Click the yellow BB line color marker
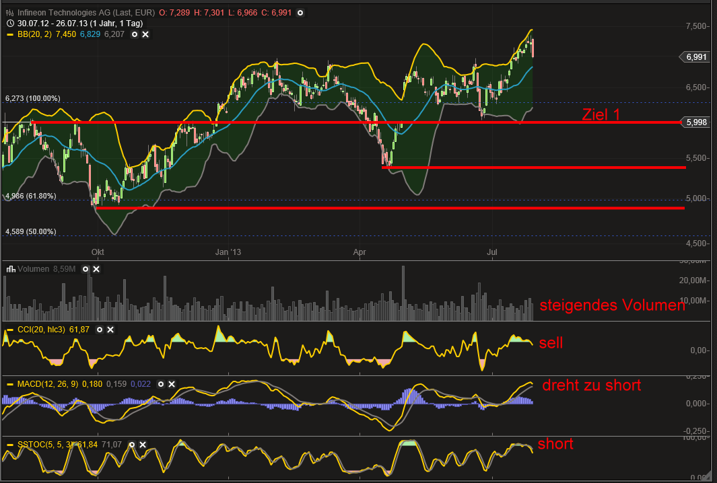717x483 pixels. pyautogui.click(x=10, y=34)
